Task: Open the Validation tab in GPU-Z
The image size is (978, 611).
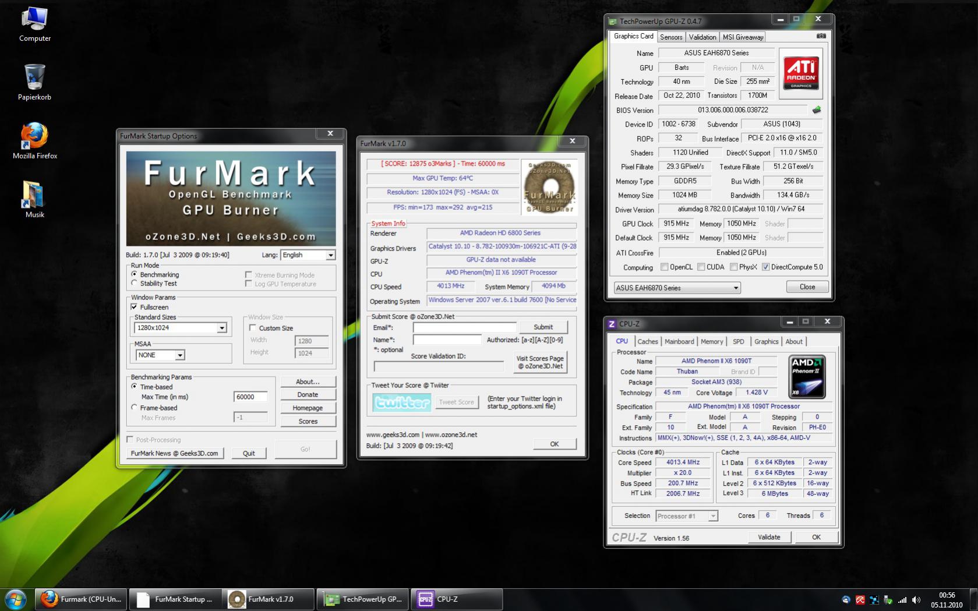Action: click(x=702, y=37)
